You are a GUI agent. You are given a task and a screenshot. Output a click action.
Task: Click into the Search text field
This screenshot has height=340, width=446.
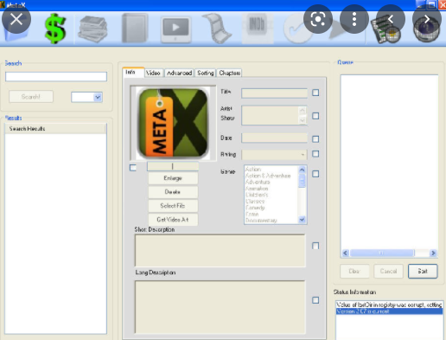pos(56,77)
